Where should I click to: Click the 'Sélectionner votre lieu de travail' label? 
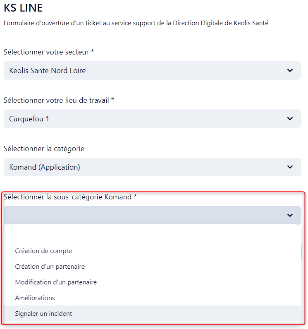click(59, 100)
